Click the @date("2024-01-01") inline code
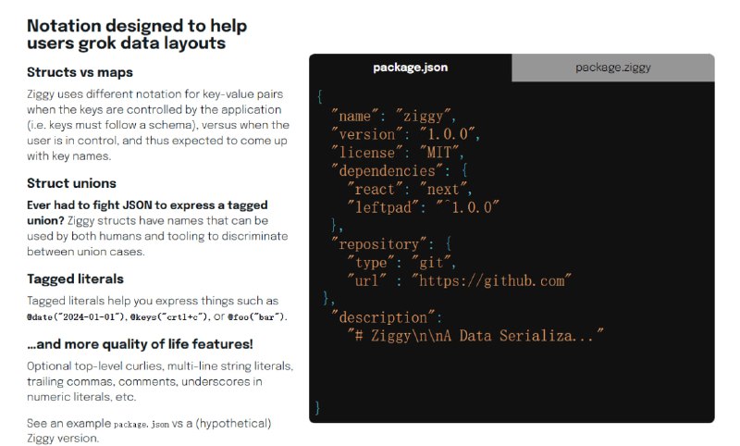This screenshot has width=740, height=446. coord(78,316)
